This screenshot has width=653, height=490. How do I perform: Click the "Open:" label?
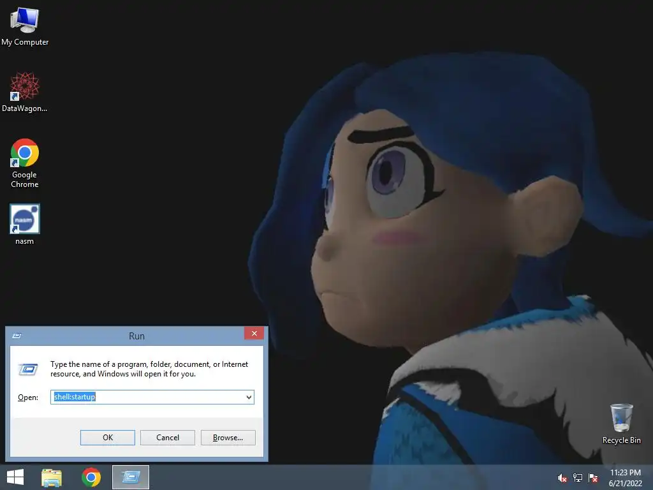(28, 397)
